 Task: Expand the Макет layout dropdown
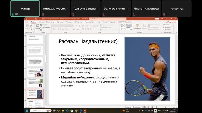(x=44, y=25)
